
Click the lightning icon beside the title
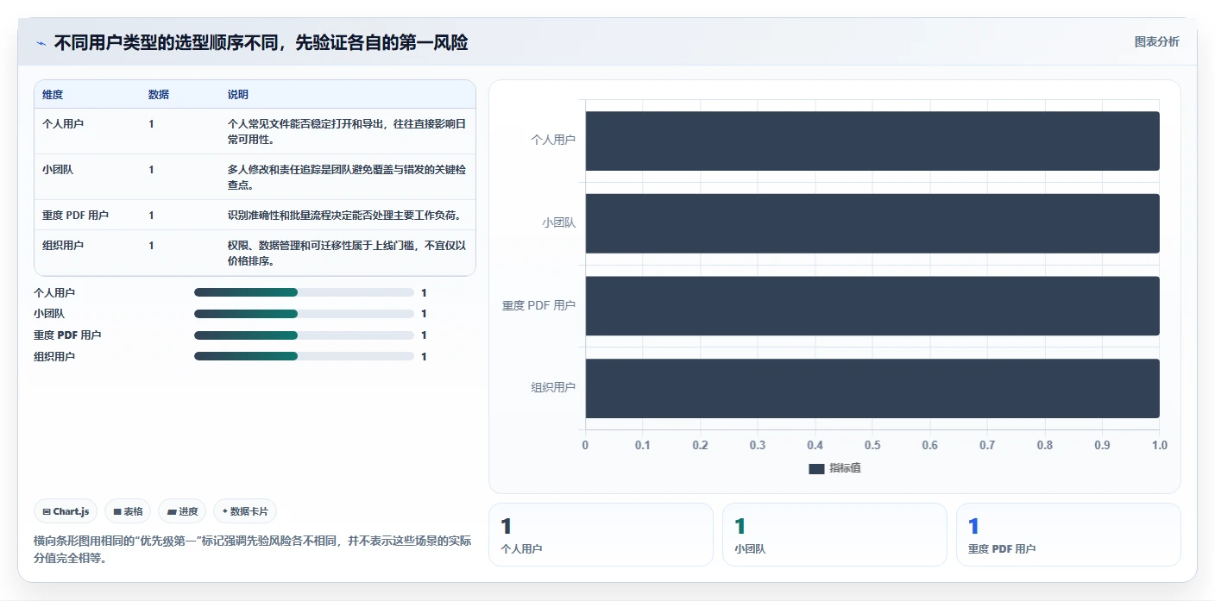coord(41,43)
